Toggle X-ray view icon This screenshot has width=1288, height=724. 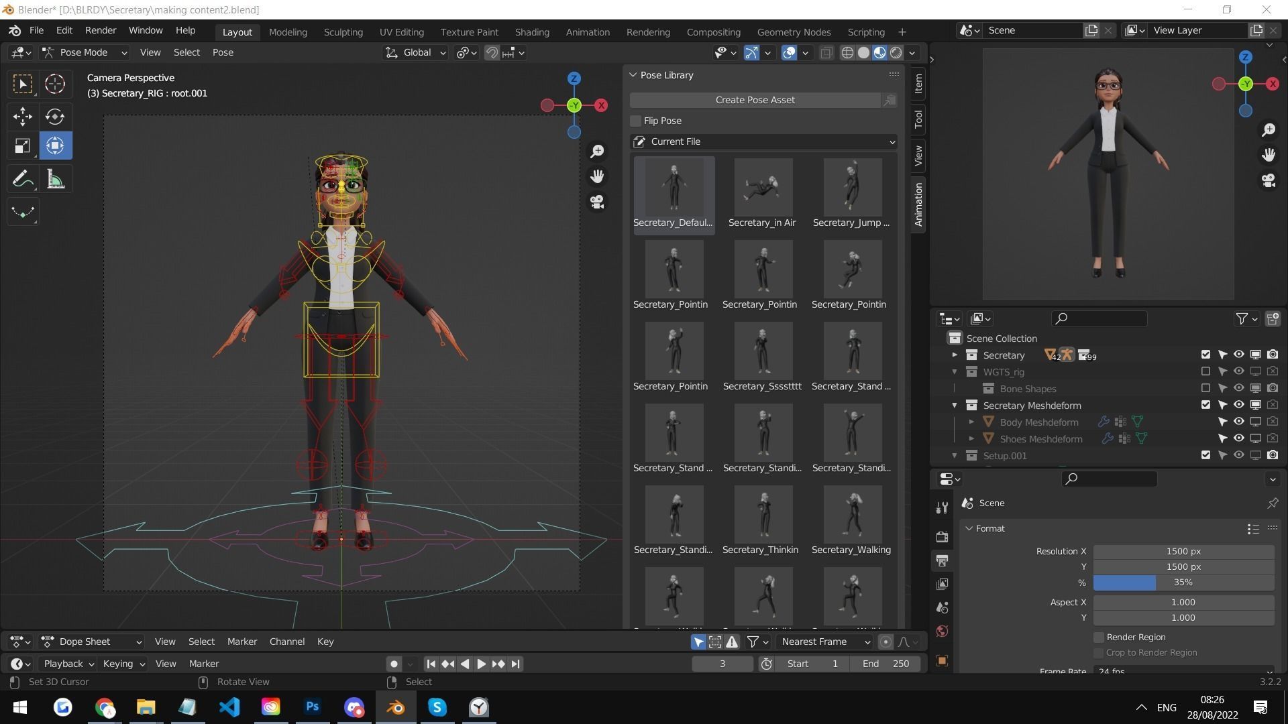point(826,52)
